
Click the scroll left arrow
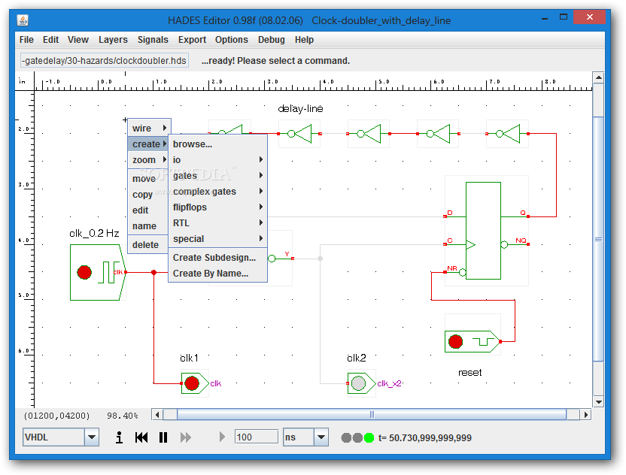pyautogui.click(x=157, y=415)
